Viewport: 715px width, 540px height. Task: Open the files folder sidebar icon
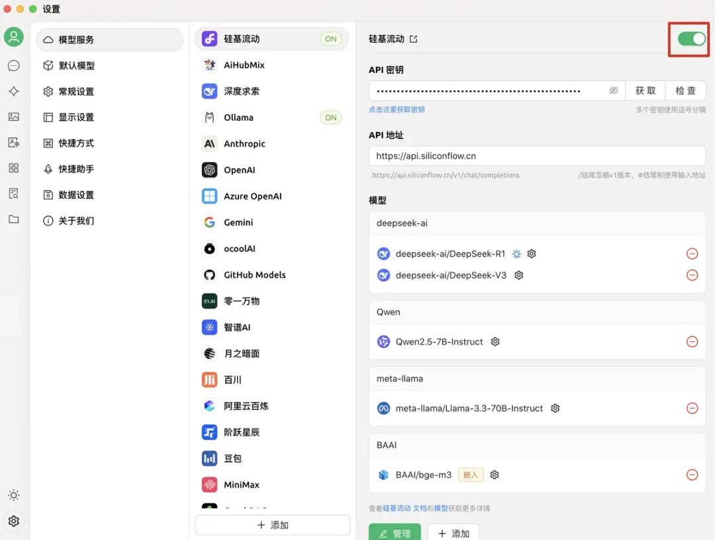(x=14, y=219)
